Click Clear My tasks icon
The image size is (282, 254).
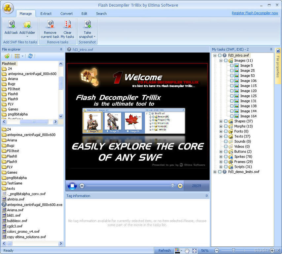tap(67, 25)
